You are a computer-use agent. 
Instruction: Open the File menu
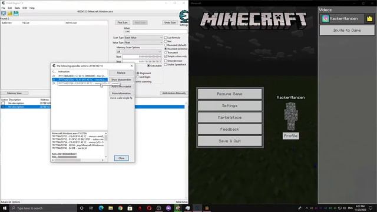click(4, 8)
